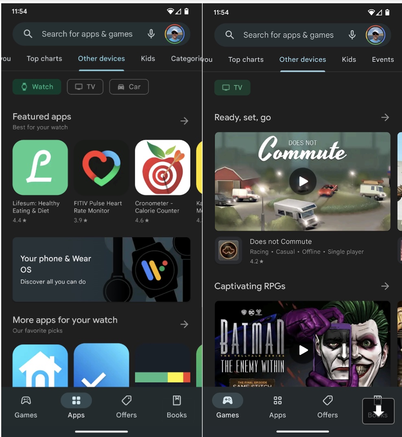Tap the 11:54 clock in left status bar

[19, 11]
